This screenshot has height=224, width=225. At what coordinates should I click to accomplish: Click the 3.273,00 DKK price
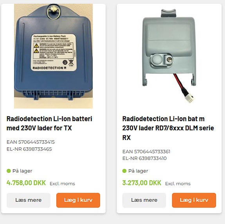tap(142, 183)
